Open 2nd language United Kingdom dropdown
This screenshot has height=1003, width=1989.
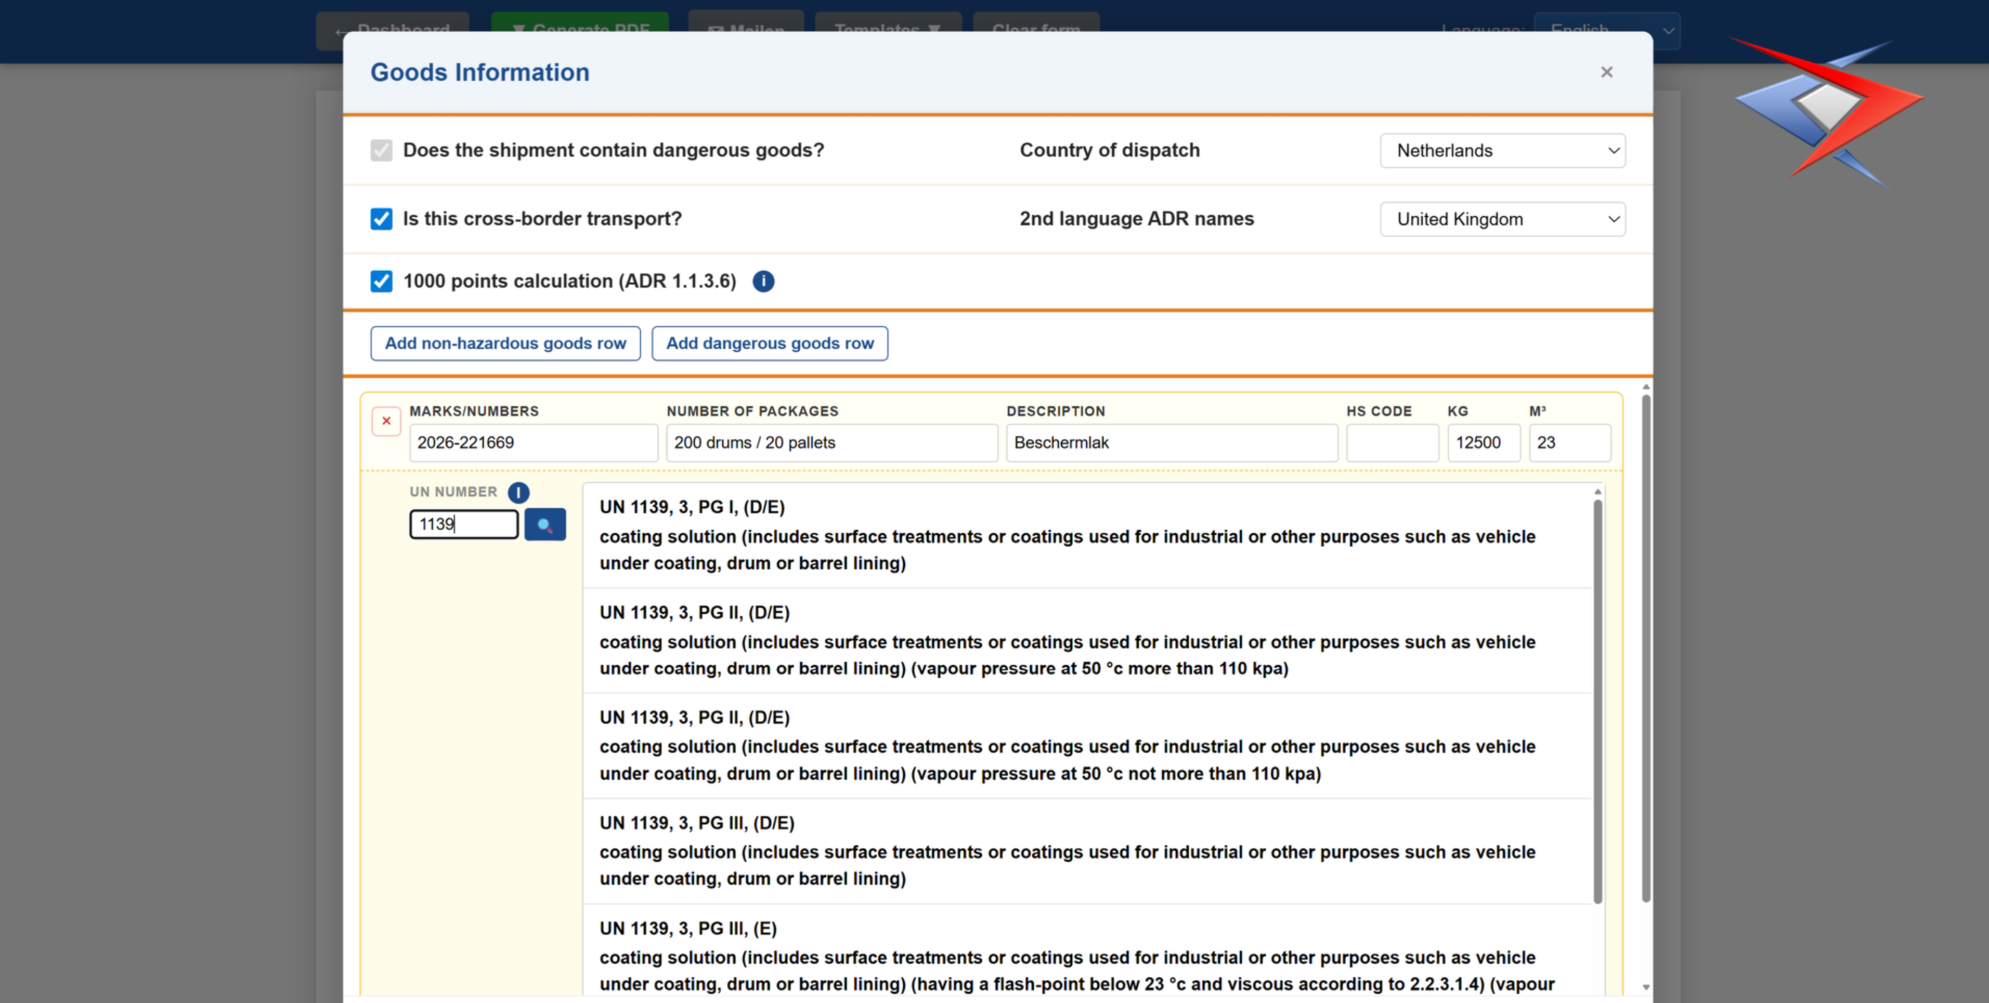pos(1502,220)
